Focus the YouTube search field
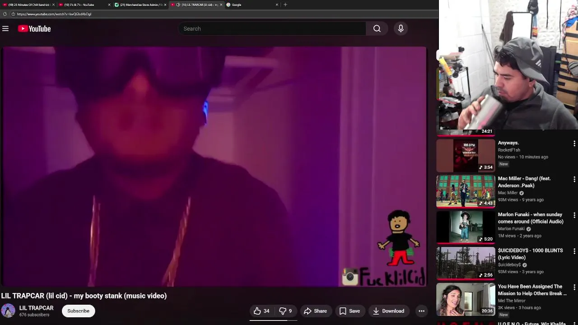Image resolution: width=578 pixels, height=325 pixels. (272, 28)
